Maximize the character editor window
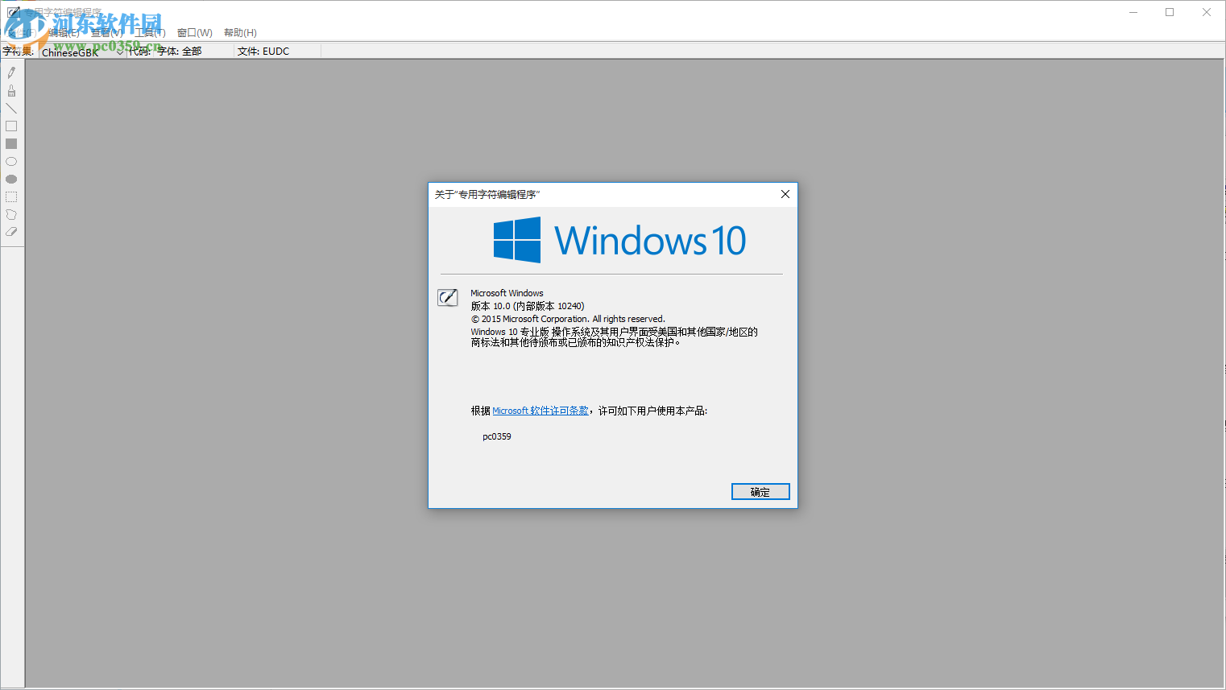Image resolution: width=1226 pixels, height=690 pixels. (1170, 12)
